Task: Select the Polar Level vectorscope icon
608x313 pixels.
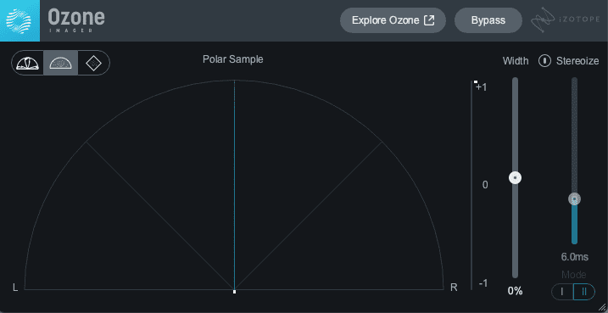Action: [x=27, y=63]
